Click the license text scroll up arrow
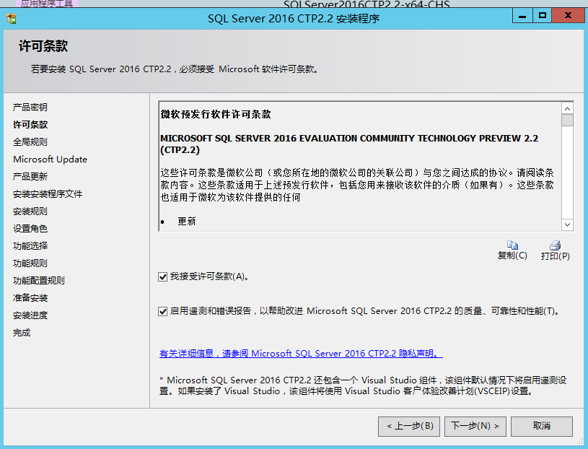This screenshot has width=588, height=449. (567, 108)
